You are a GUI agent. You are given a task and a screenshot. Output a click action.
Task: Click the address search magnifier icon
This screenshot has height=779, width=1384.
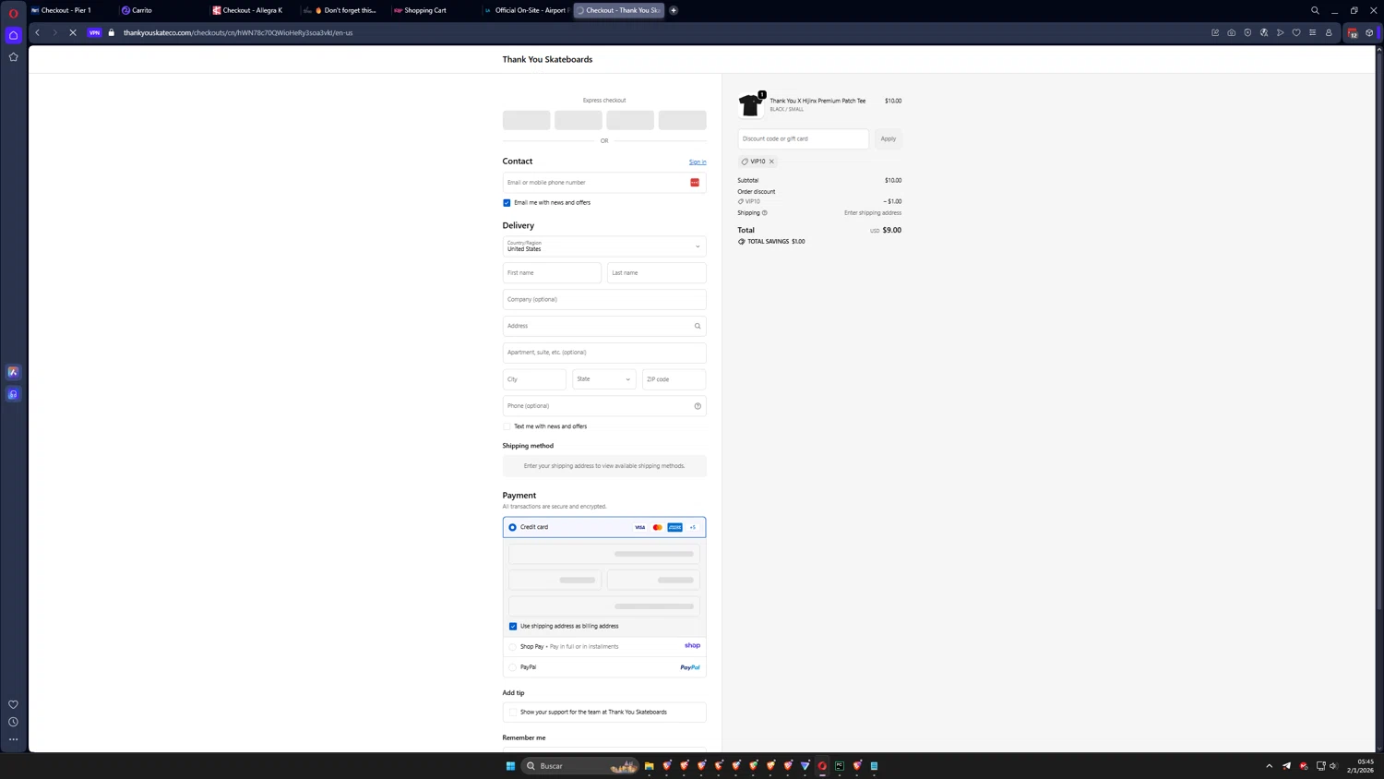pyautogui.click(x=698, y=326)
